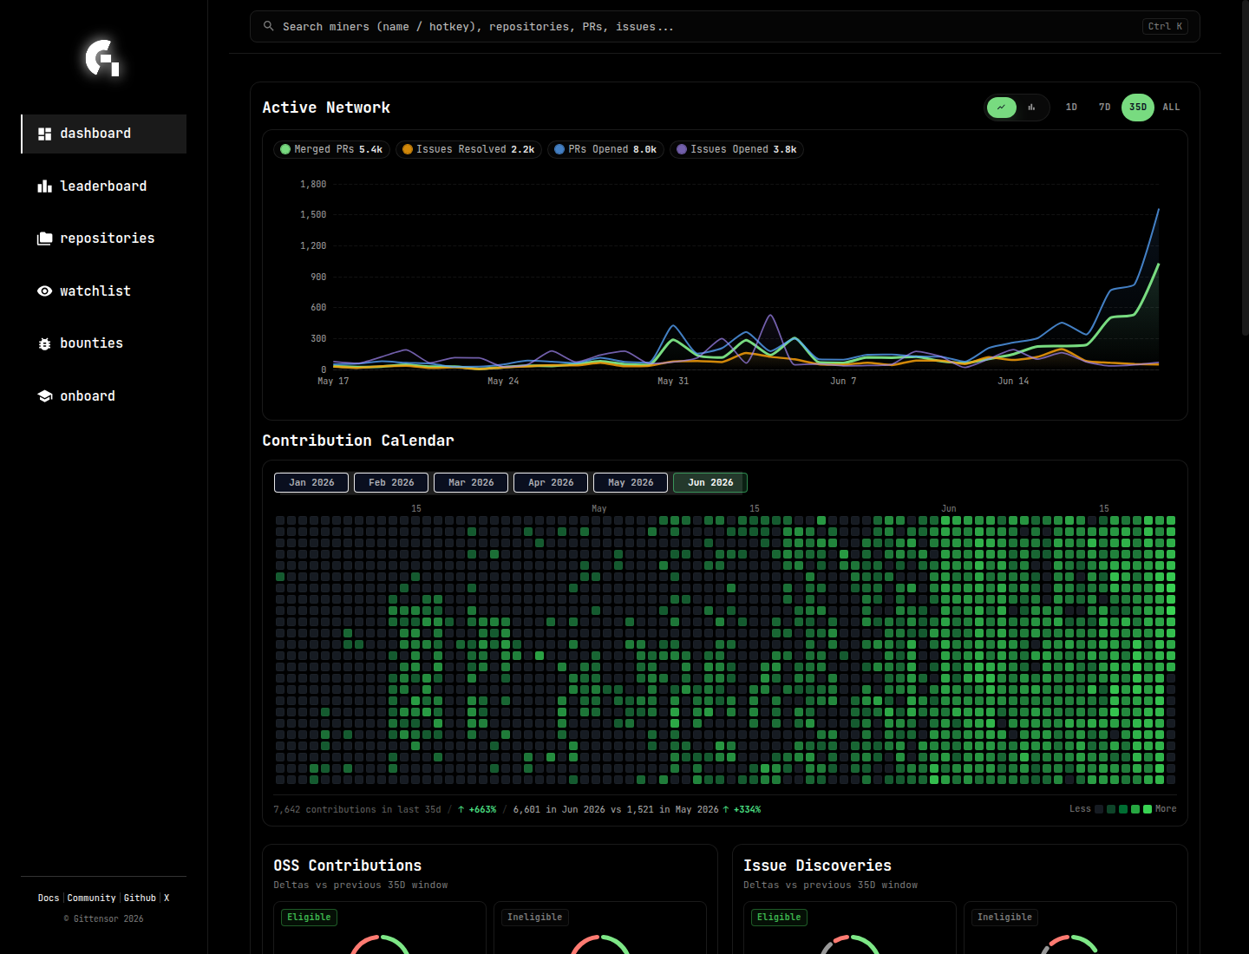Click the 'Jun 14' chart axis label
Viewport: 1249px width, 954px height.
1013,381
